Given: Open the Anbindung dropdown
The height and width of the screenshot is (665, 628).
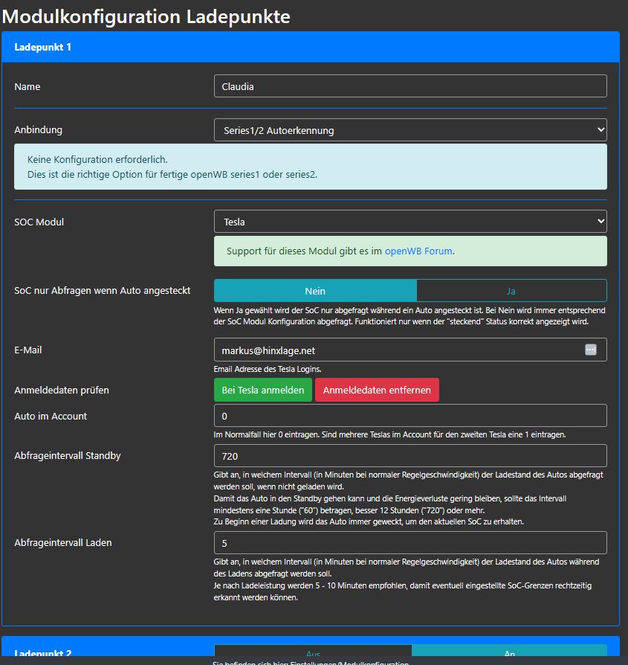Looking at the screenshot, I should 410,130.
